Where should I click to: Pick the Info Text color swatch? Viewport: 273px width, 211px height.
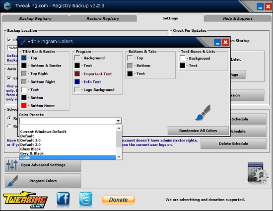[77, 81]
